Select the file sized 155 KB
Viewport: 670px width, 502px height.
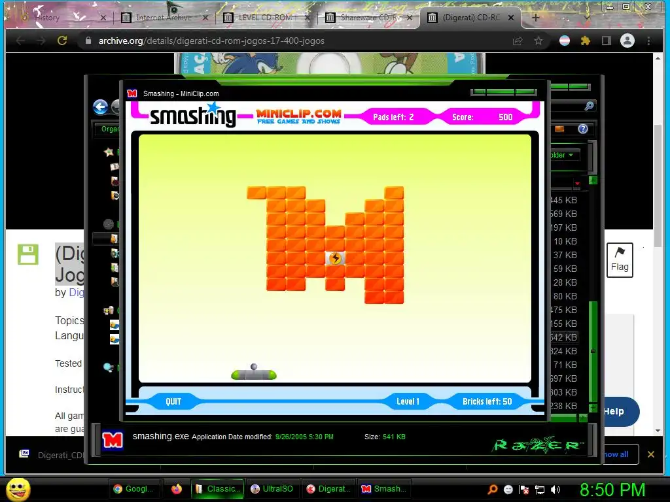[x=563, y=324]
